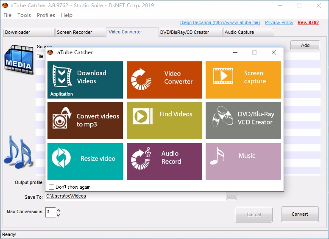Image resolution: width=329 pixels, height=239 pixels.
Task: Click the Cancel button
Action: (254, 214)
